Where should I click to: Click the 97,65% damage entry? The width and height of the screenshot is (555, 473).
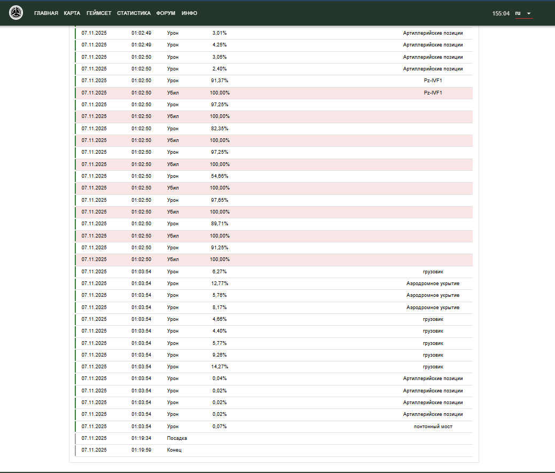tap(219, 200)
